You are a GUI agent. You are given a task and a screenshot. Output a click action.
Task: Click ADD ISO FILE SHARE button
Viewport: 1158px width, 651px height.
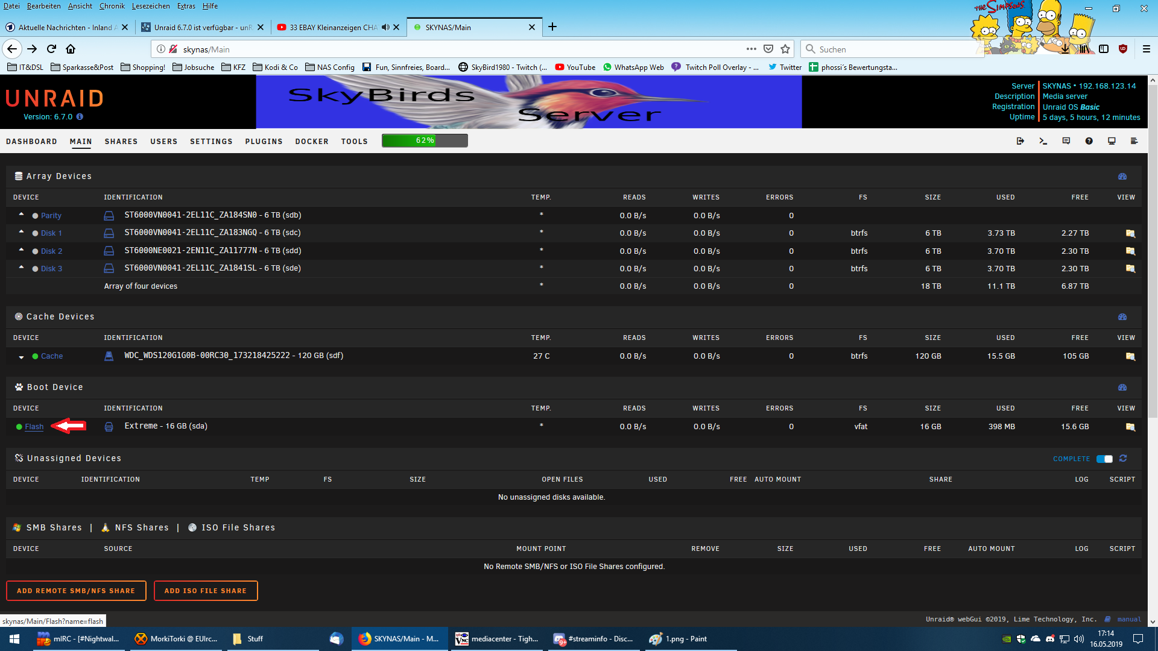206,591
